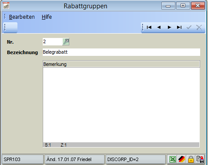Click the menu bar drag grip
Image resolution: width=208 pixels, height=165 pixels.
[x=5, y=17]
